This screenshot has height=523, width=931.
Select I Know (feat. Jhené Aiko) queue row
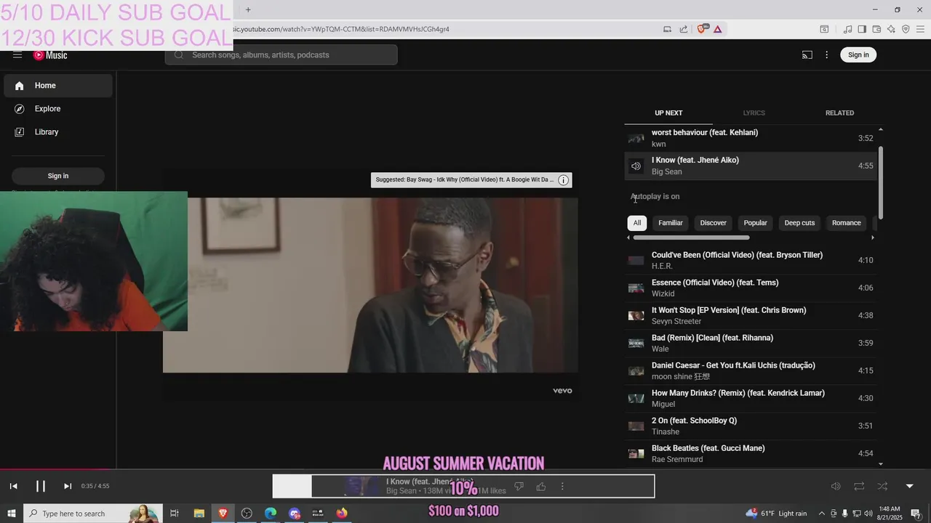tap(751, 166)
